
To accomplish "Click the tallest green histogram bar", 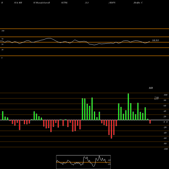I will coord(128,107).
